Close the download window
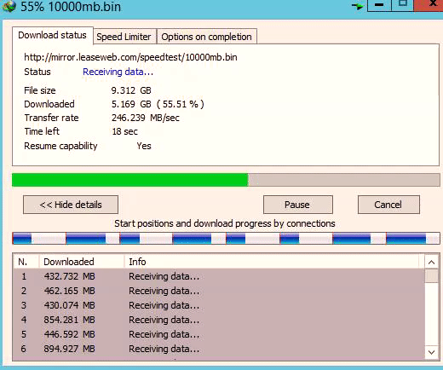 click(x=429, y=5)
